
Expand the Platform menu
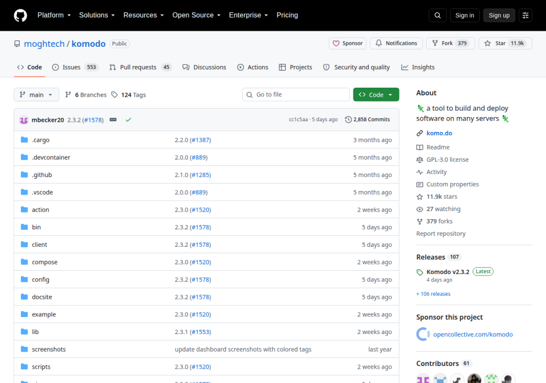pyautogui.click(x=54, y=15)
